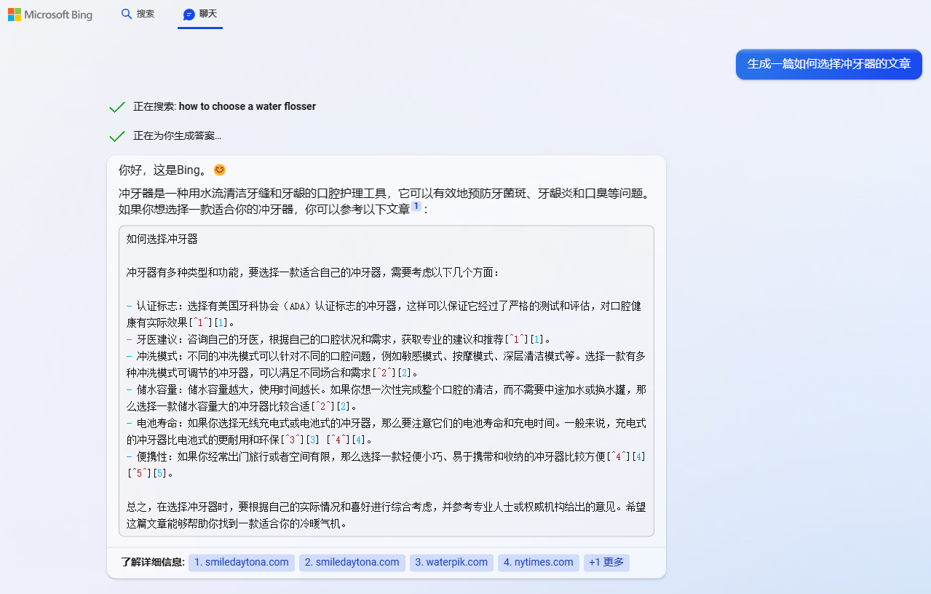Click the user prompt bubble 生成一篇如何选择冲牙器的文章

point(828,64)
